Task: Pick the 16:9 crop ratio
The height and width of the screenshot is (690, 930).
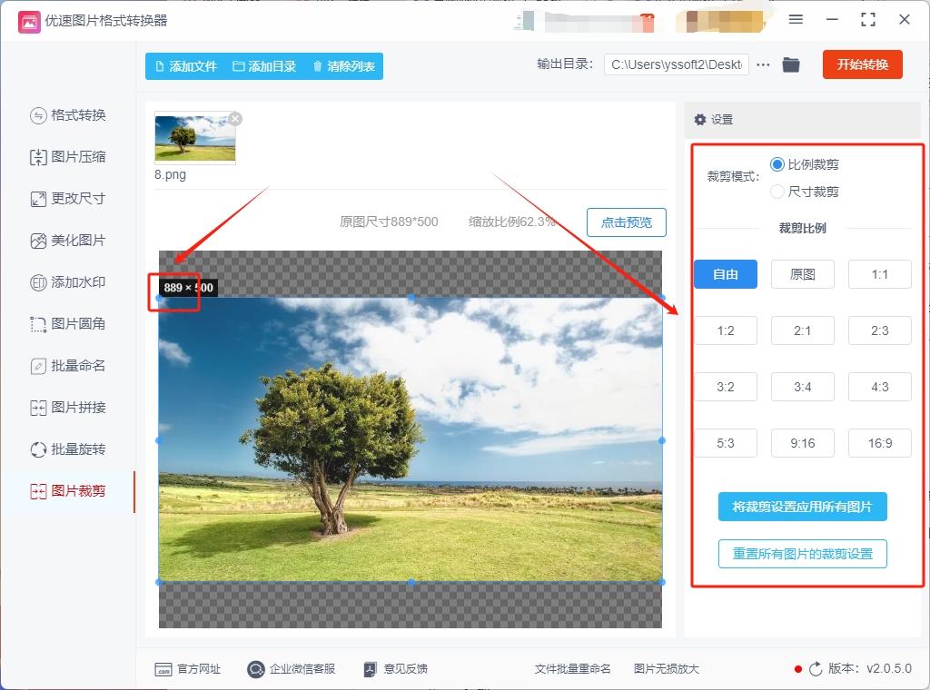Action: coord(879,443)
